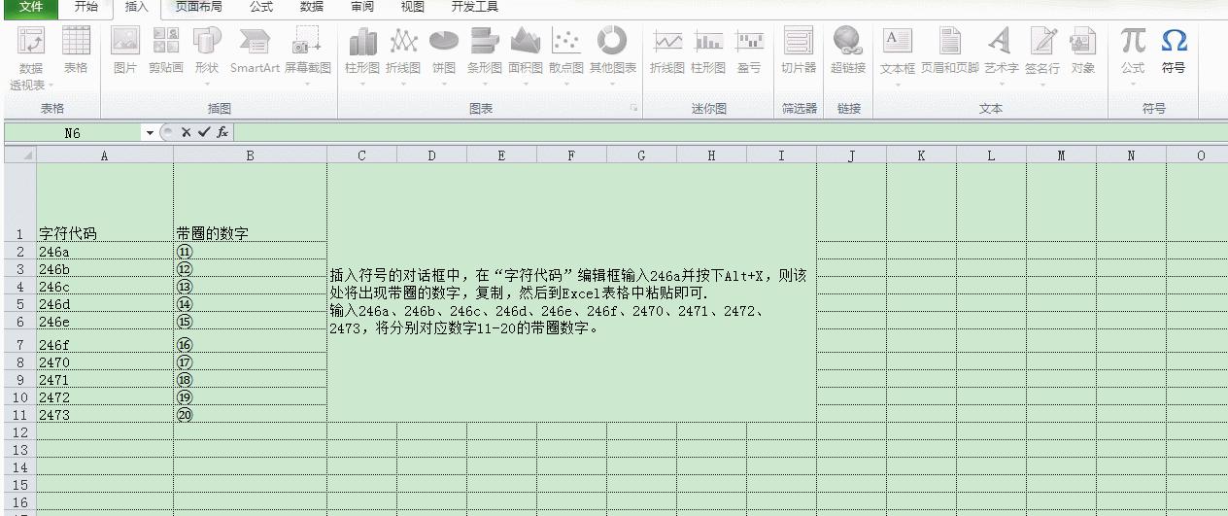Insert a hyperlink (超链接)
The width and height of the screenshot is (1228, 516).
pos(848,51)
